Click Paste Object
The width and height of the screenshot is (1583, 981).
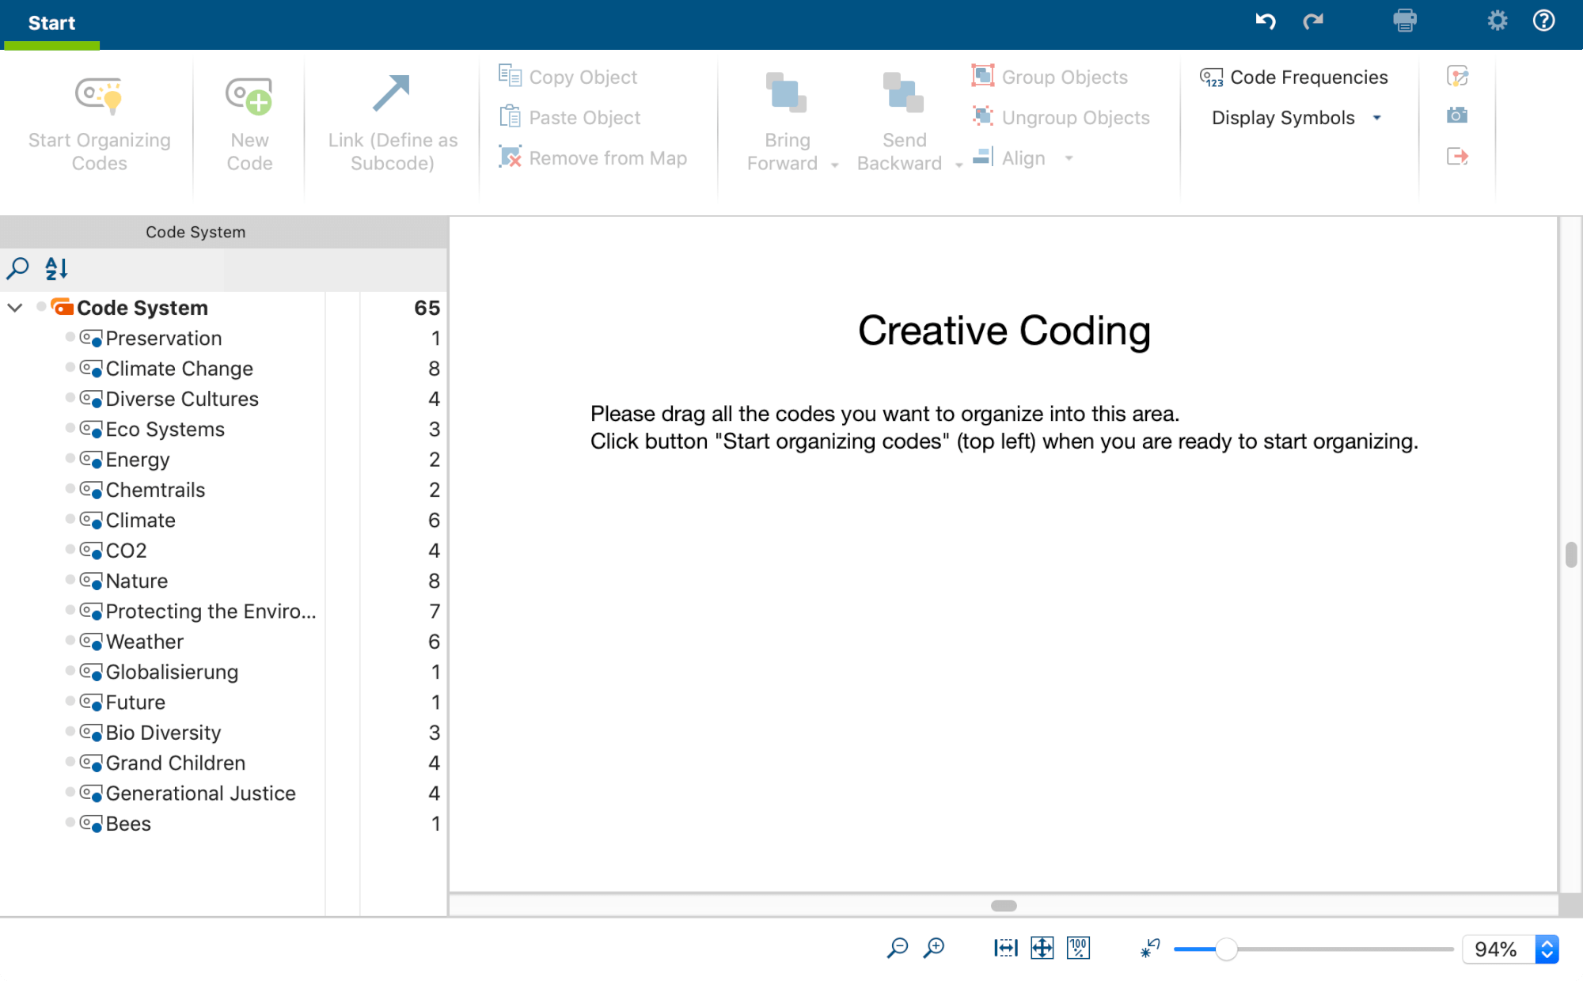pos(570,117)
